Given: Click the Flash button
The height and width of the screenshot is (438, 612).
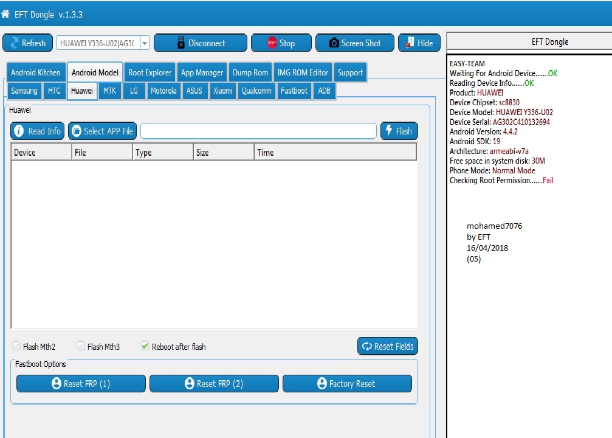Looking at the screenshot, I should coord(399,131).
